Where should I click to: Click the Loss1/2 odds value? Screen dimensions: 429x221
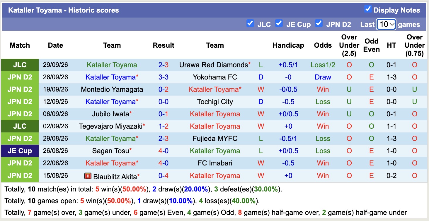pyautogui.click(x=323, y=65)
